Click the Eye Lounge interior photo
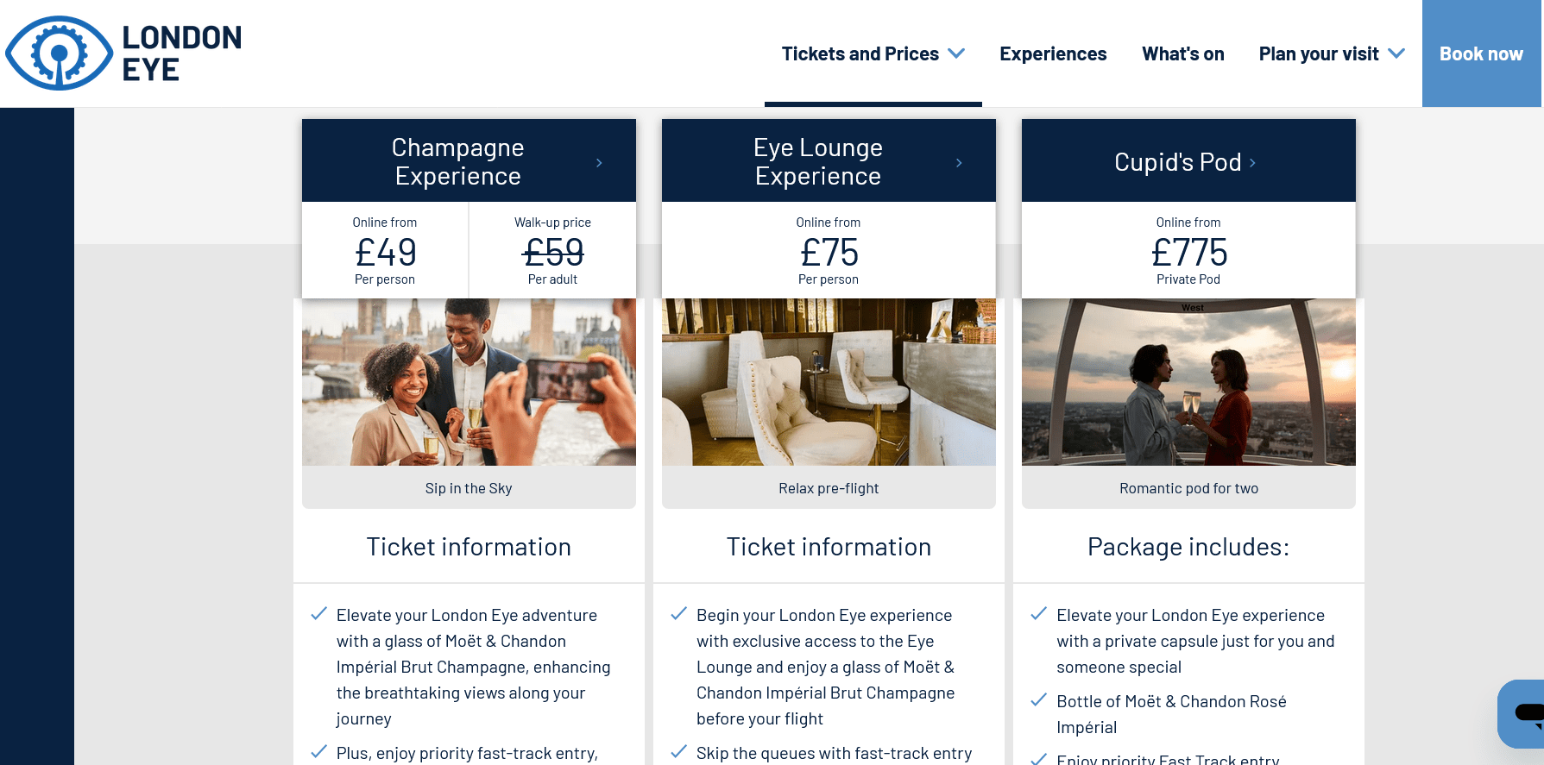Viewport: 1544px width, 765px height. (x=829, y=381)
